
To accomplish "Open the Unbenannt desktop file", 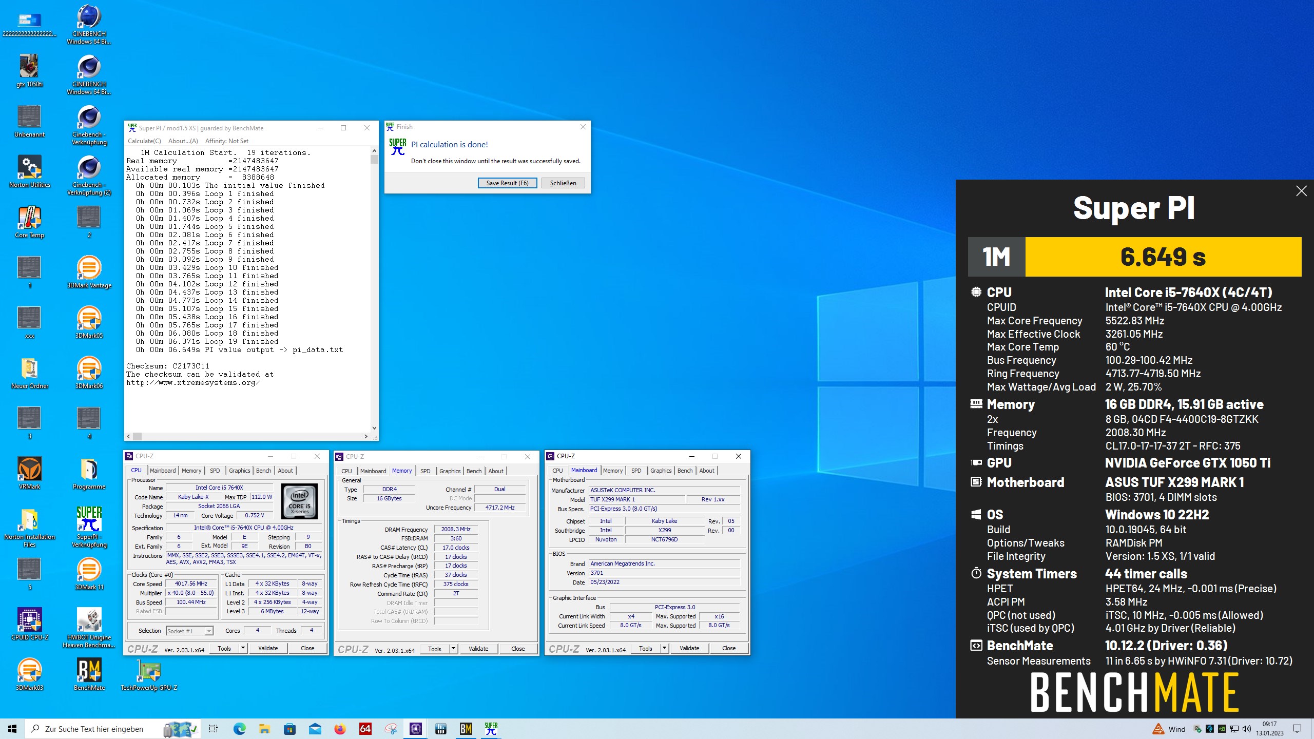I will 29,121.
